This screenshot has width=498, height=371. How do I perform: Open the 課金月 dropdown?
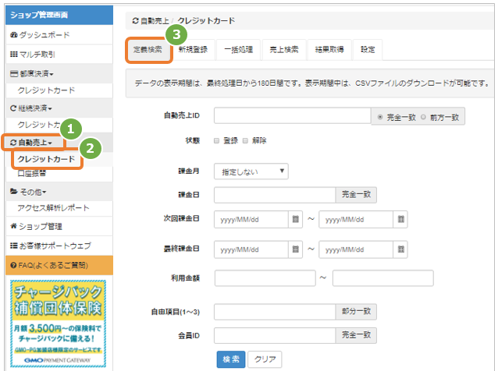click(x=251, y=171)
